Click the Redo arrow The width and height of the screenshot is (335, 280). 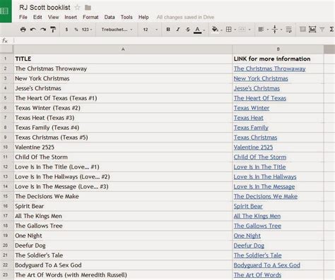point(43,30)
